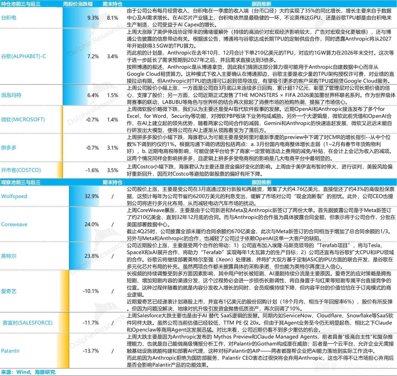Viewport: 397px width, 376px height.
Task: Click the 观察池前三与后三 section header
Action: 21,182
